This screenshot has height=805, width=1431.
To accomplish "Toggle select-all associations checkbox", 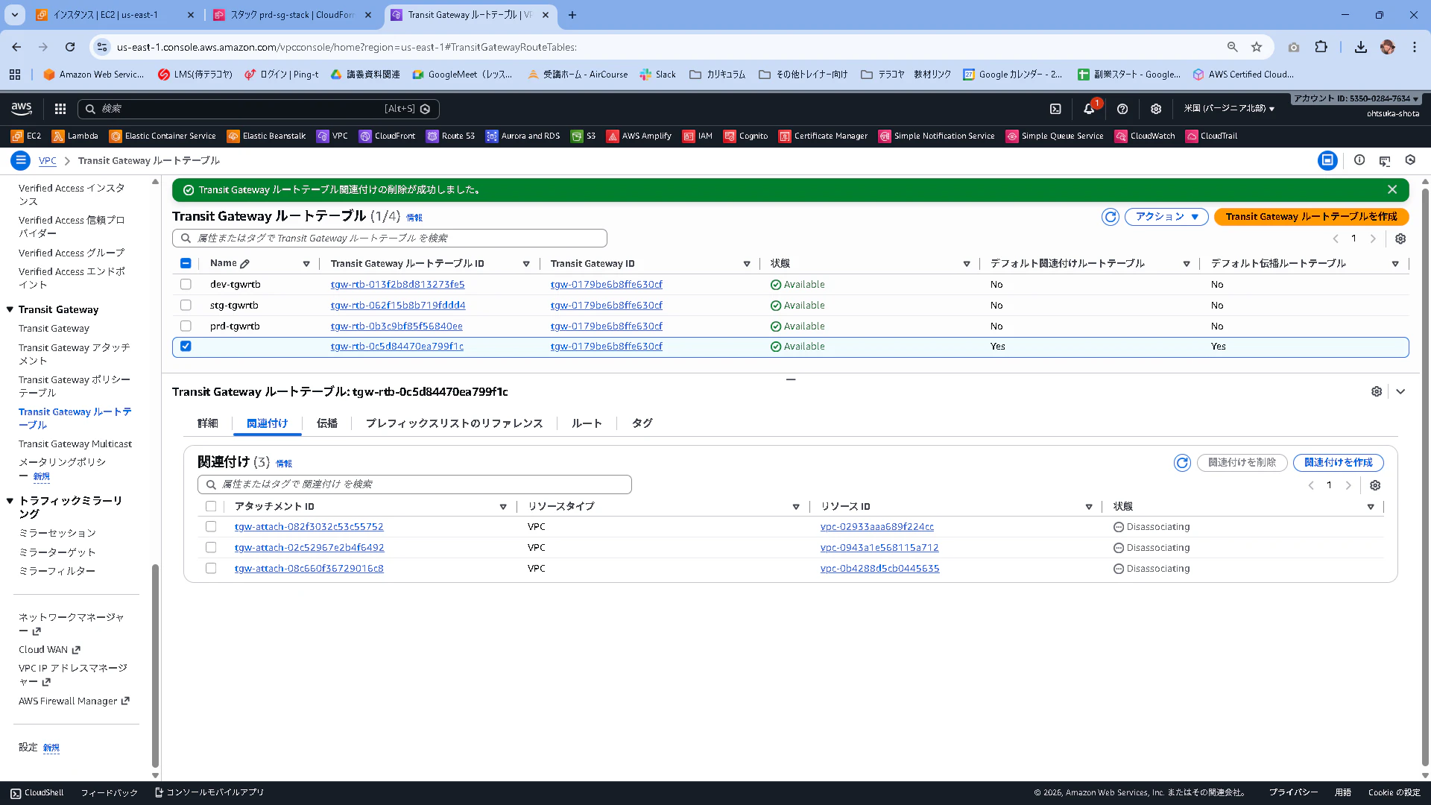I will [x=211, y=506].
